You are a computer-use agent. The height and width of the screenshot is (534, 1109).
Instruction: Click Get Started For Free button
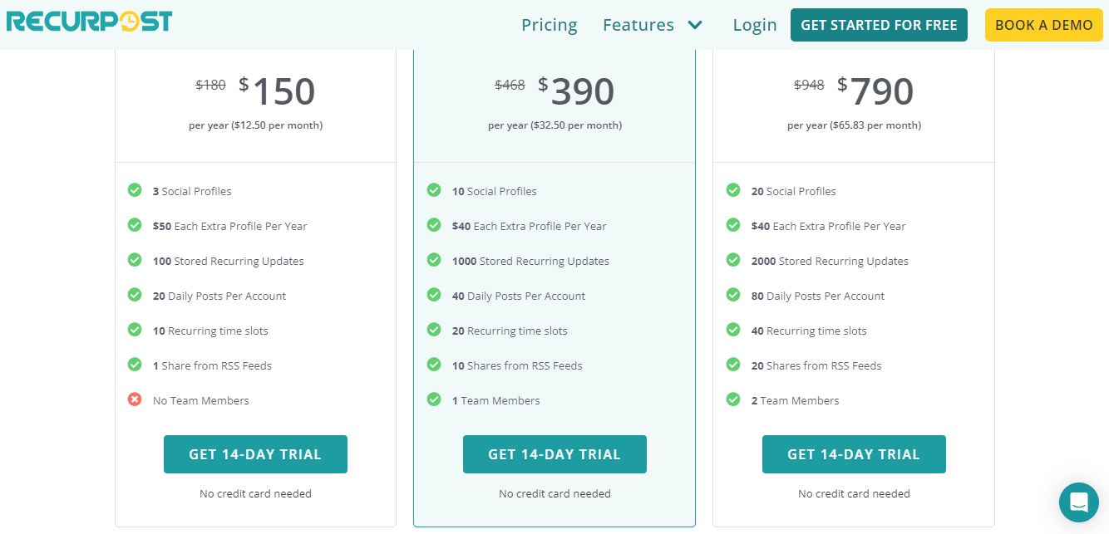[x=879, y=25]
